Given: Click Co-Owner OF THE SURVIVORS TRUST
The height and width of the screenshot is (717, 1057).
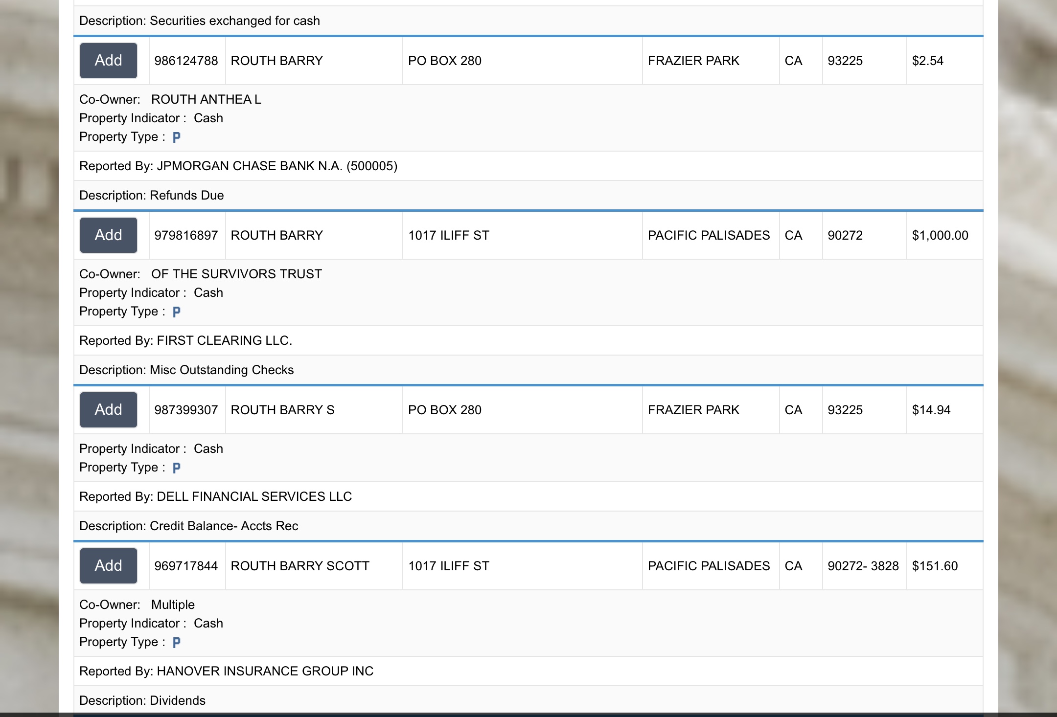Looking at the screenshot, I should [236, 274].
